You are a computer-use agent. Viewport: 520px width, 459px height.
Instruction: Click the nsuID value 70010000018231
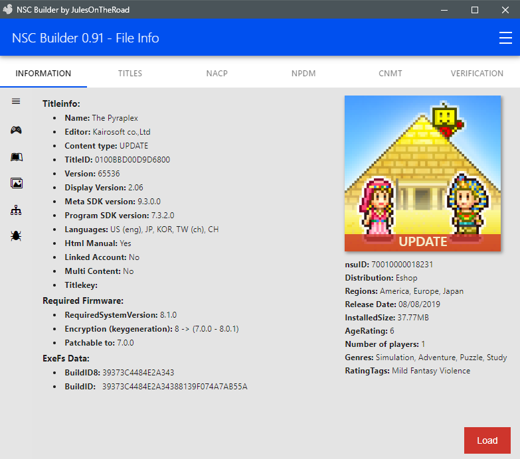coord(402,264)
